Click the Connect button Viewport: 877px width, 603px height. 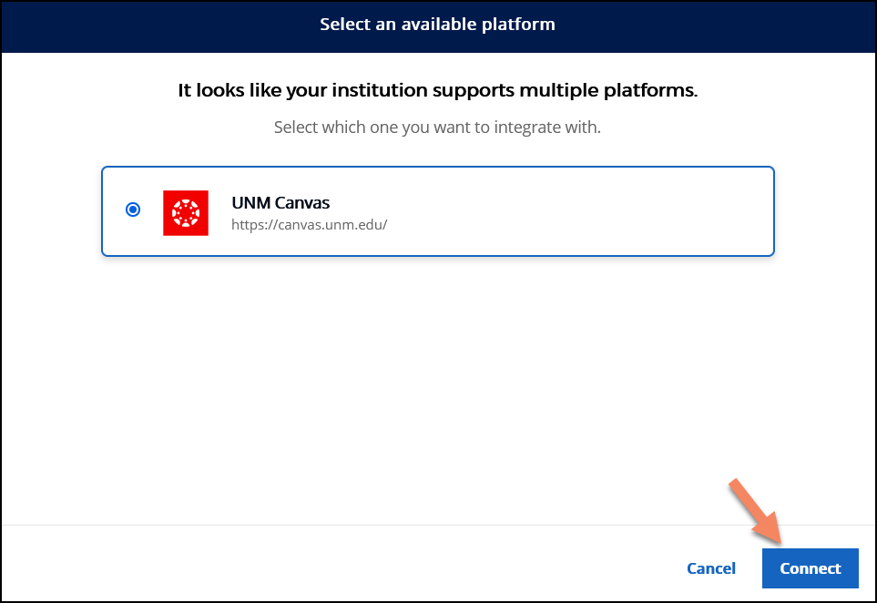[x=810, y=568]
